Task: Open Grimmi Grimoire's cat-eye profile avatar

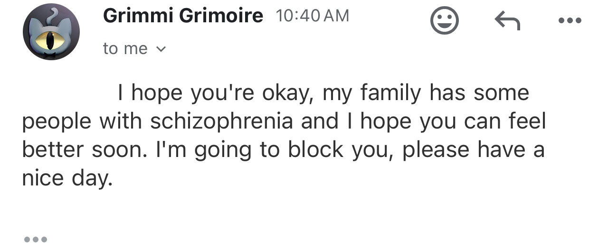Action: click(x=51, y=32)
